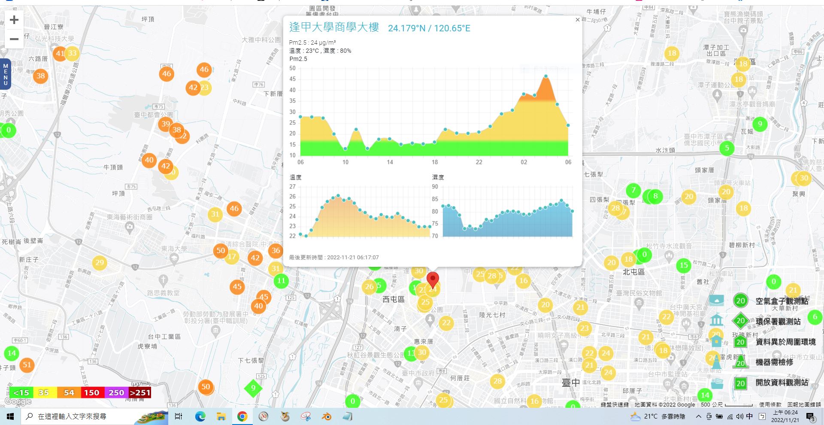Click the green <15 legend swatch
The width and height of the screenshot is (824, 425).
pos(21,392)
